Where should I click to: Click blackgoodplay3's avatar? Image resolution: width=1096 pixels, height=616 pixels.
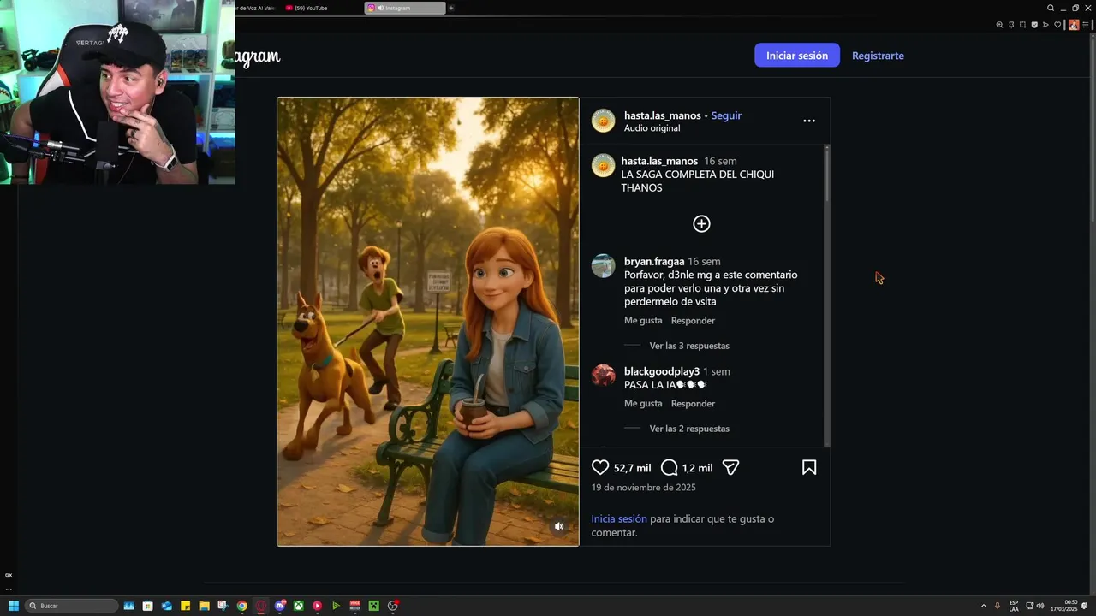pos(604,376)
